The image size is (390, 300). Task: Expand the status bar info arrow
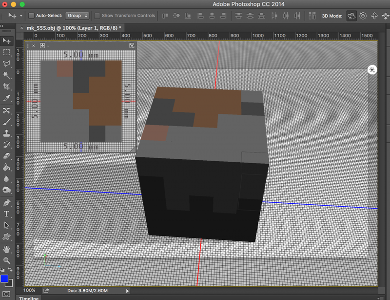pyautogui.click(x=128, y=291)
